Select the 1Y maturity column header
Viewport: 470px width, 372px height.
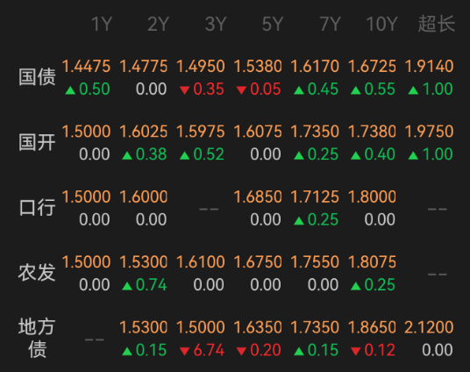(102, 24)
